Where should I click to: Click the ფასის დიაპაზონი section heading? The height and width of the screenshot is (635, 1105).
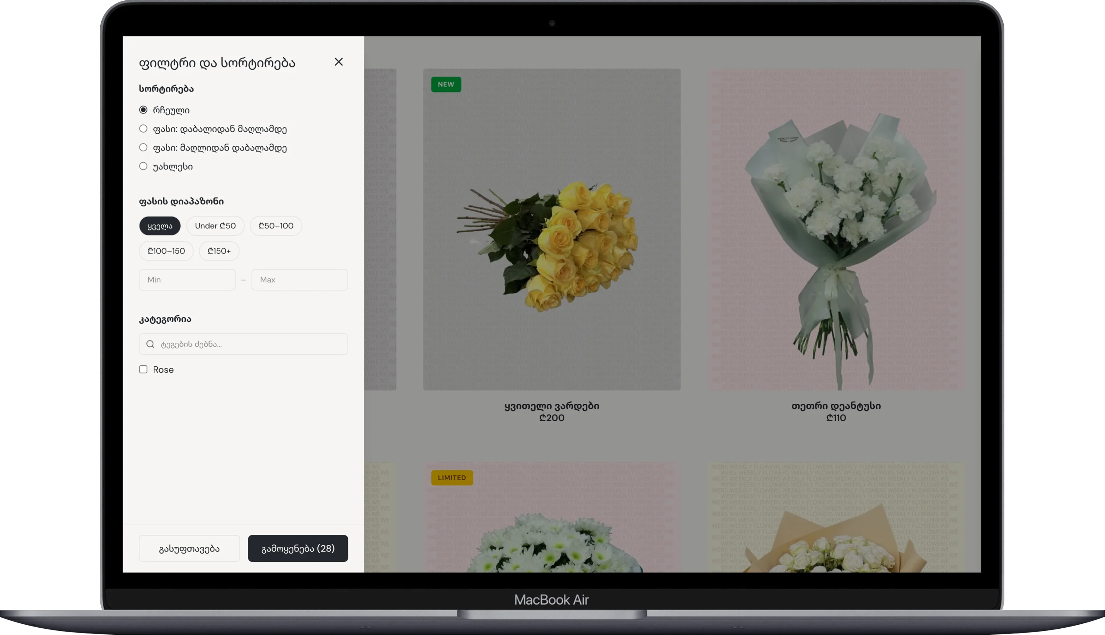(181, 202)
